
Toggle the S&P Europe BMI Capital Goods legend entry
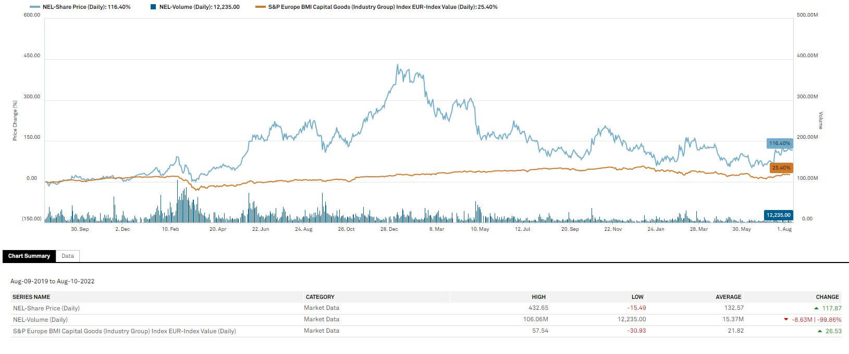pos(376,7)
